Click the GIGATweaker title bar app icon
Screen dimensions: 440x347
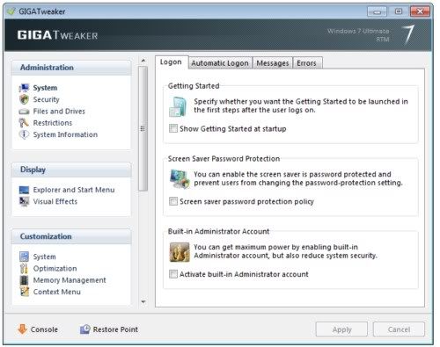pyautogui.click(x=11, y=11)
